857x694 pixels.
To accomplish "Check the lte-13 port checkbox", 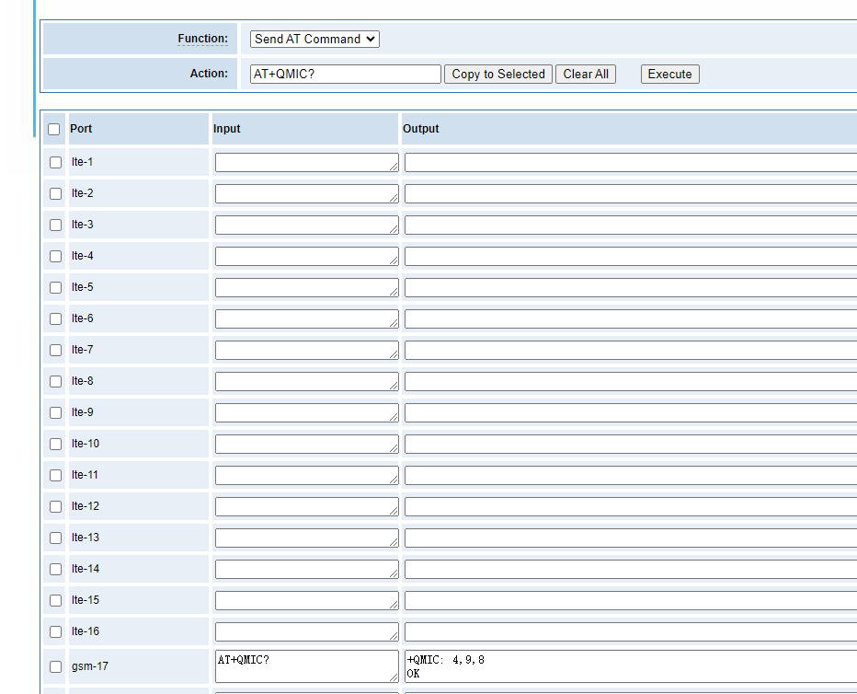I will coord(56,538).
